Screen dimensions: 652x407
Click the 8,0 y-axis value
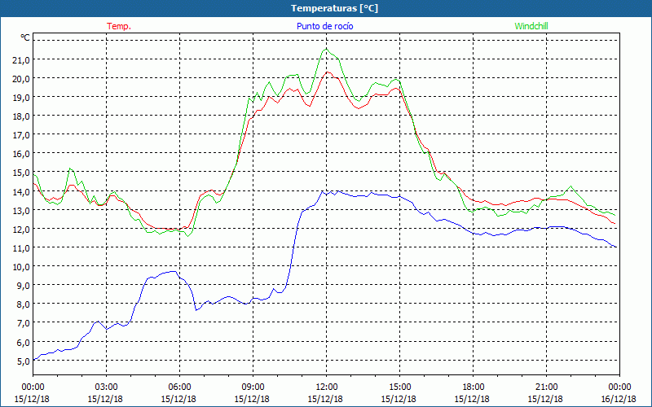point(23,304)
